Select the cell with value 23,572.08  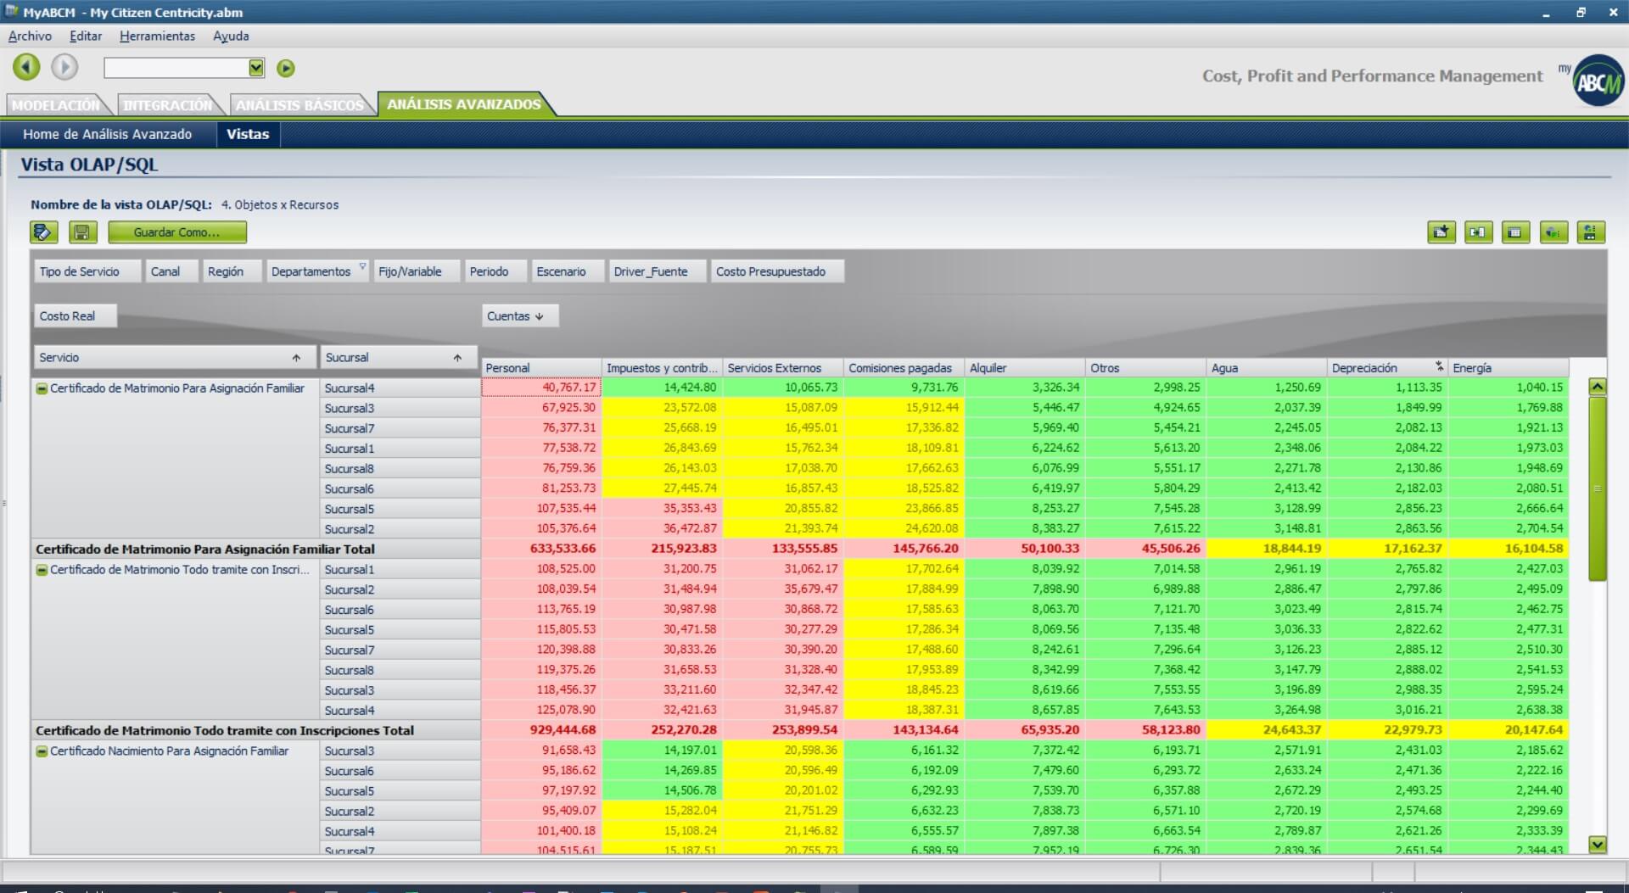(x=662, y=408)
